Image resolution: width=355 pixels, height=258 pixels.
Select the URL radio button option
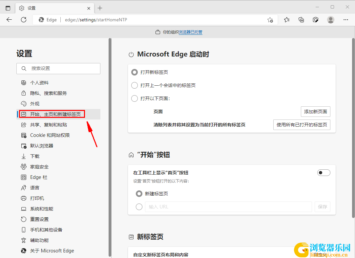[139, 207]
